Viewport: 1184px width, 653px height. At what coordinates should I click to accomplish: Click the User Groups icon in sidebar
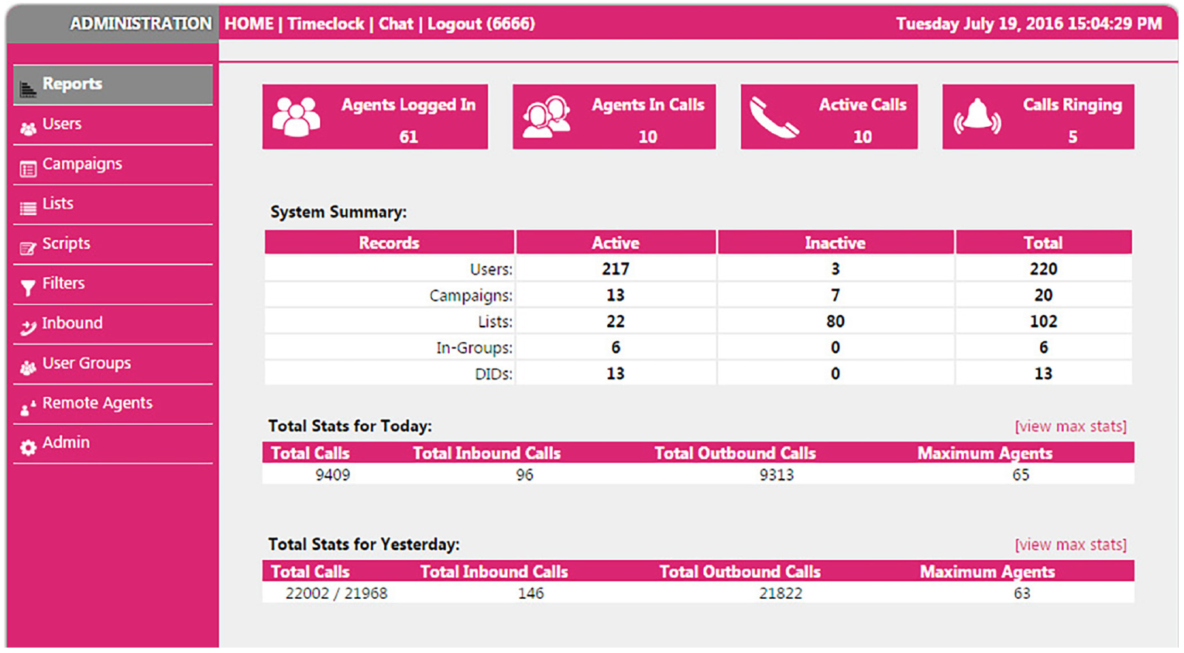coord(28,368)
